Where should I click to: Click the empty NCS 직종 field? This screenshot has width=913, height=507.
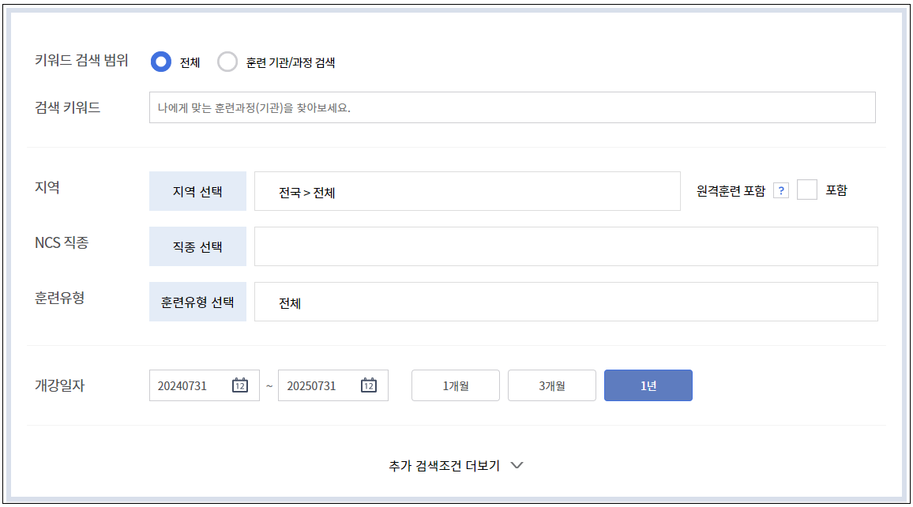(x=565, y=246)
